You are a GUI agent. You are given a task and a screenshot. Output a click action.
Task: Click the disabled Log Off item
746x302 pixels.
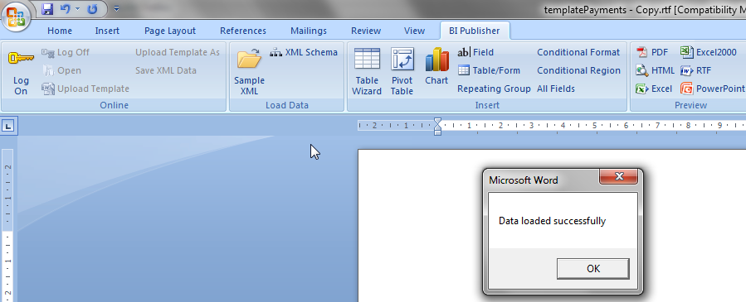click(66, 52)
